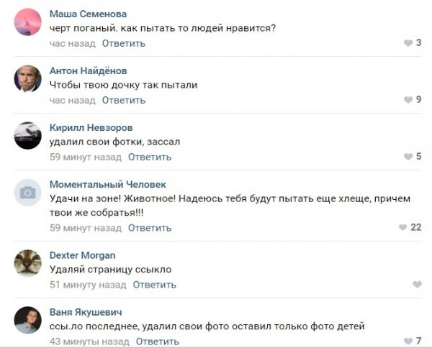Viewport: 432px width, 348px height.
Task: Like Моментальный Человек's comment with 22 likes
Action: [402, 228]
